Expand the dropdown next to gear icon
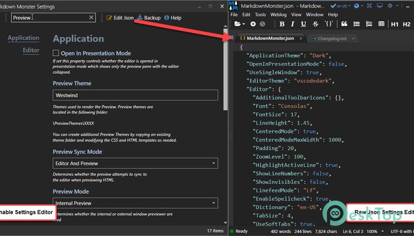The width and height of the screenshot is (414, 236). pyautogui.click(x=397, y=6)
